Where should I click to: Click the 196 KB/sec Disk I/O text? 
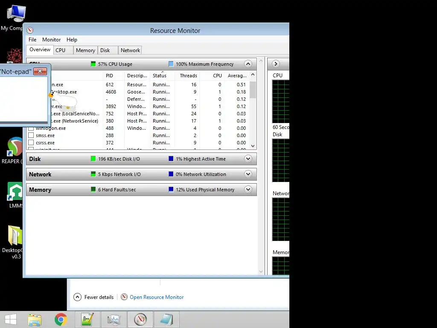(x=119, y=159)
